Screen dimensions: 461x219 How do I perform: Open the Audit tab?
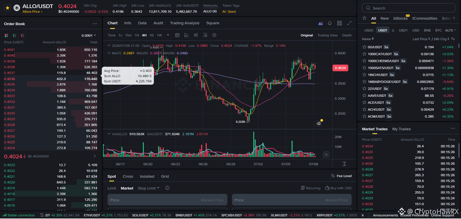click(x=158, y=23)
